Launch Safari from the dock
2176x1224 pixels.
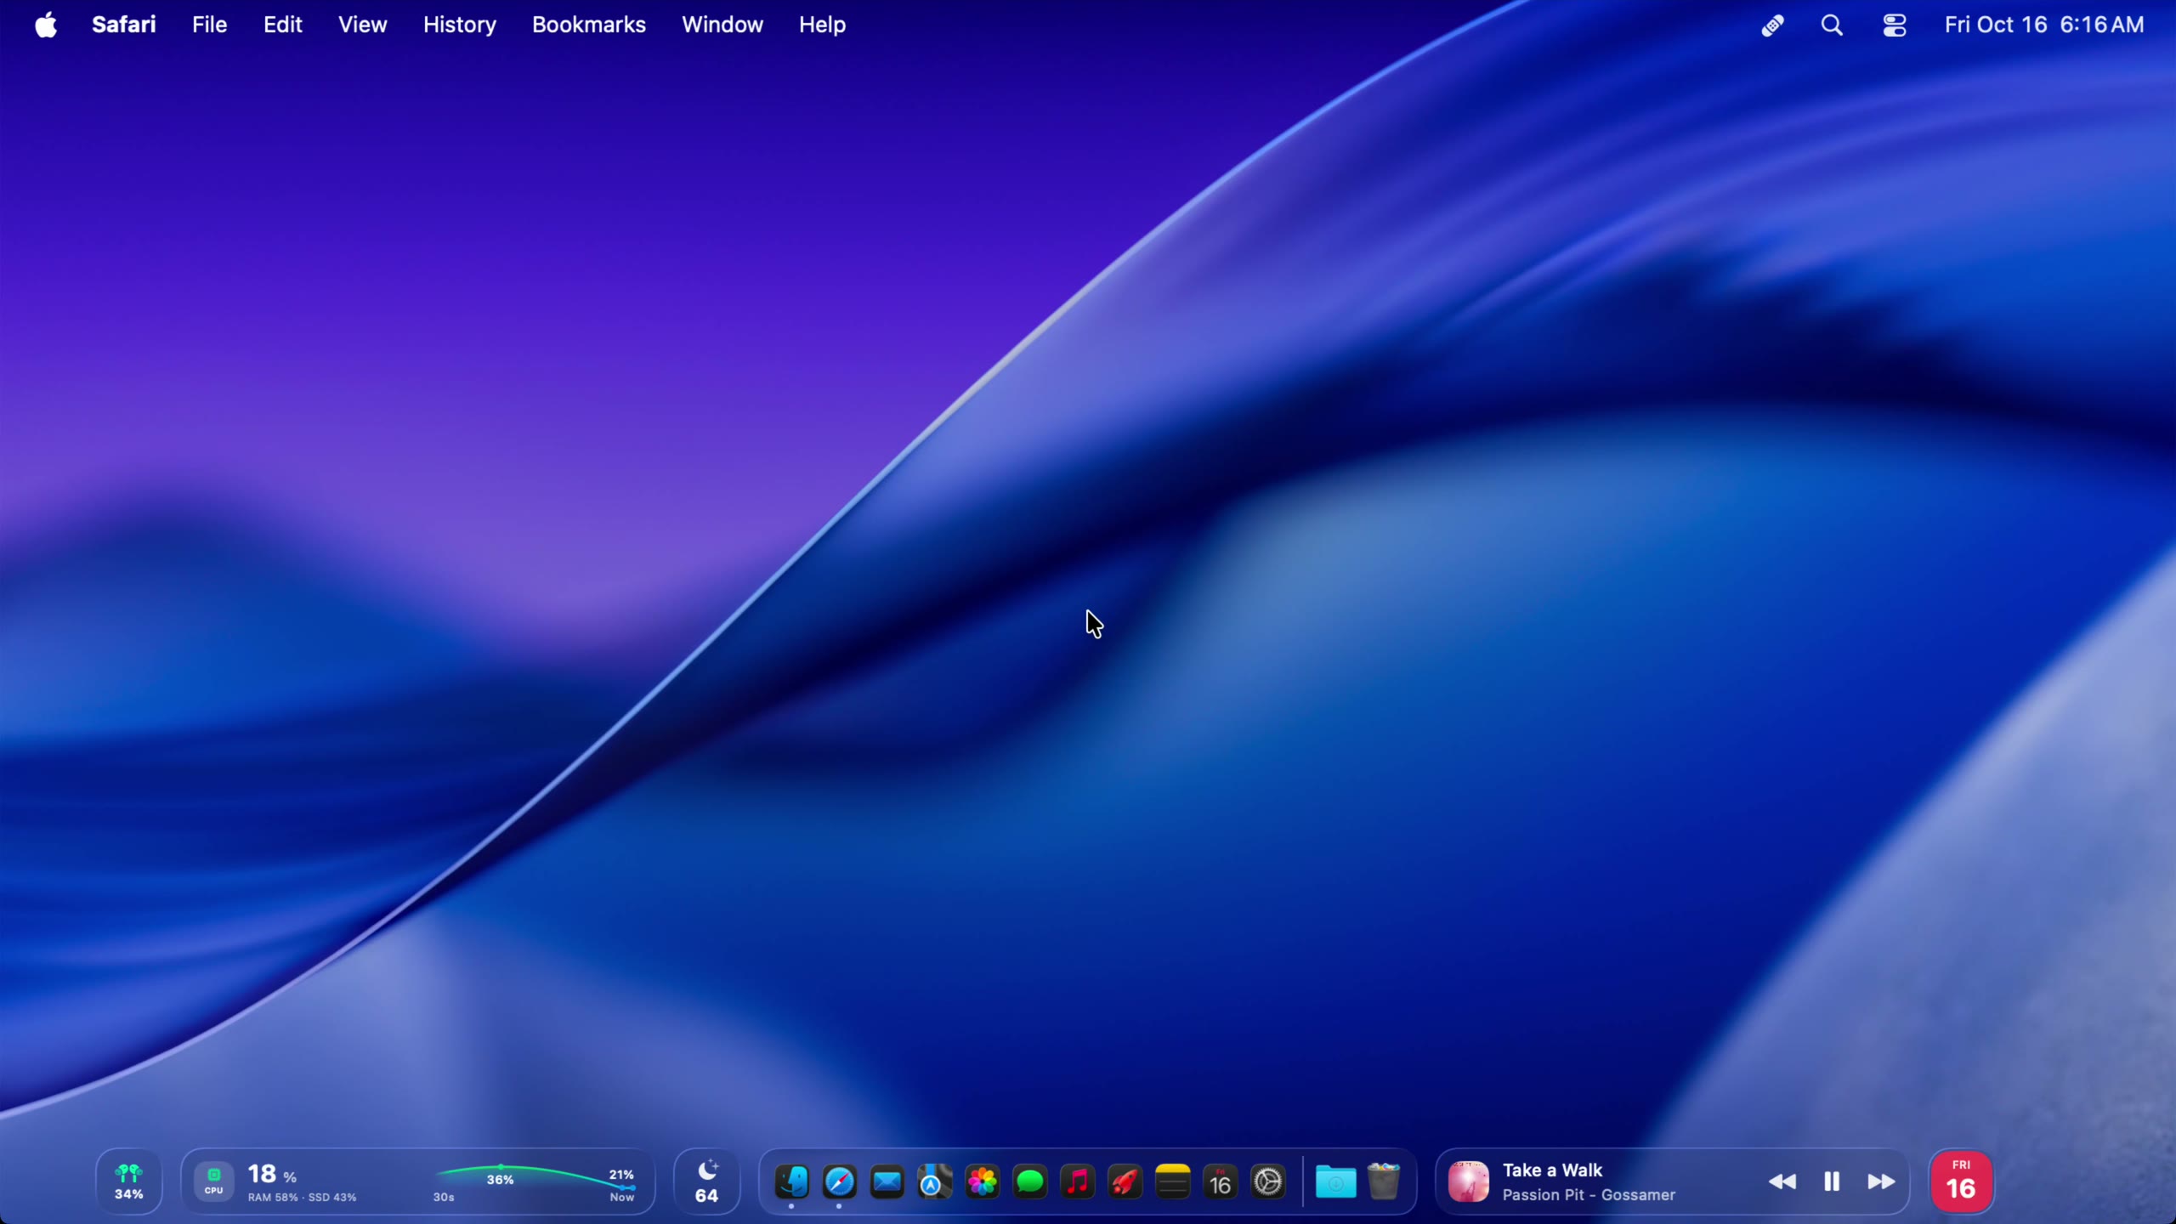point(840,1181)
